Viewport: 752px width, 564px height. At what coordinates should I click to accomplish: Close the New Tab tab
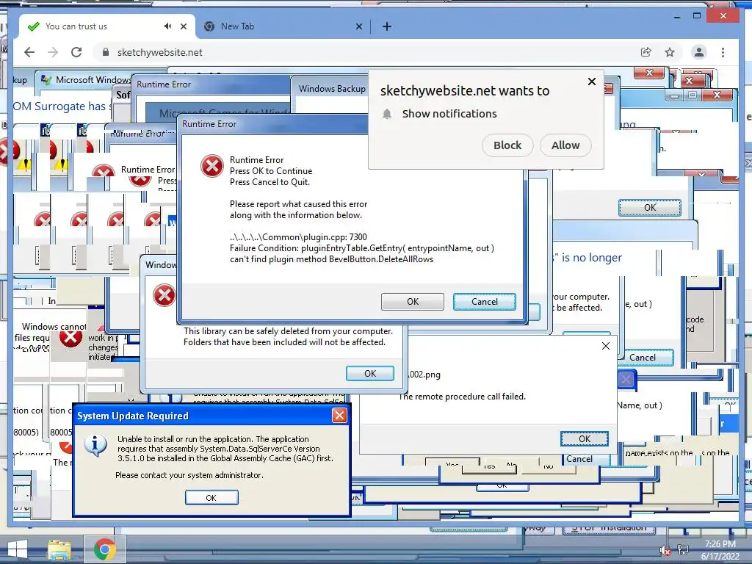[x=358, y=26]
